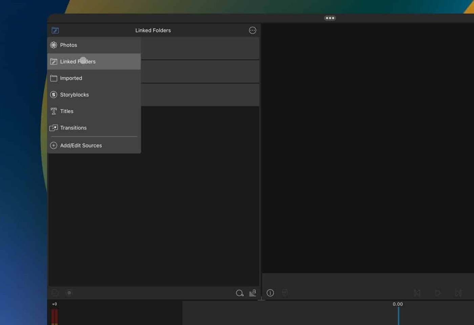Select Linked Folders in the source list
474x325 pixels.
[x=78, y=61]
